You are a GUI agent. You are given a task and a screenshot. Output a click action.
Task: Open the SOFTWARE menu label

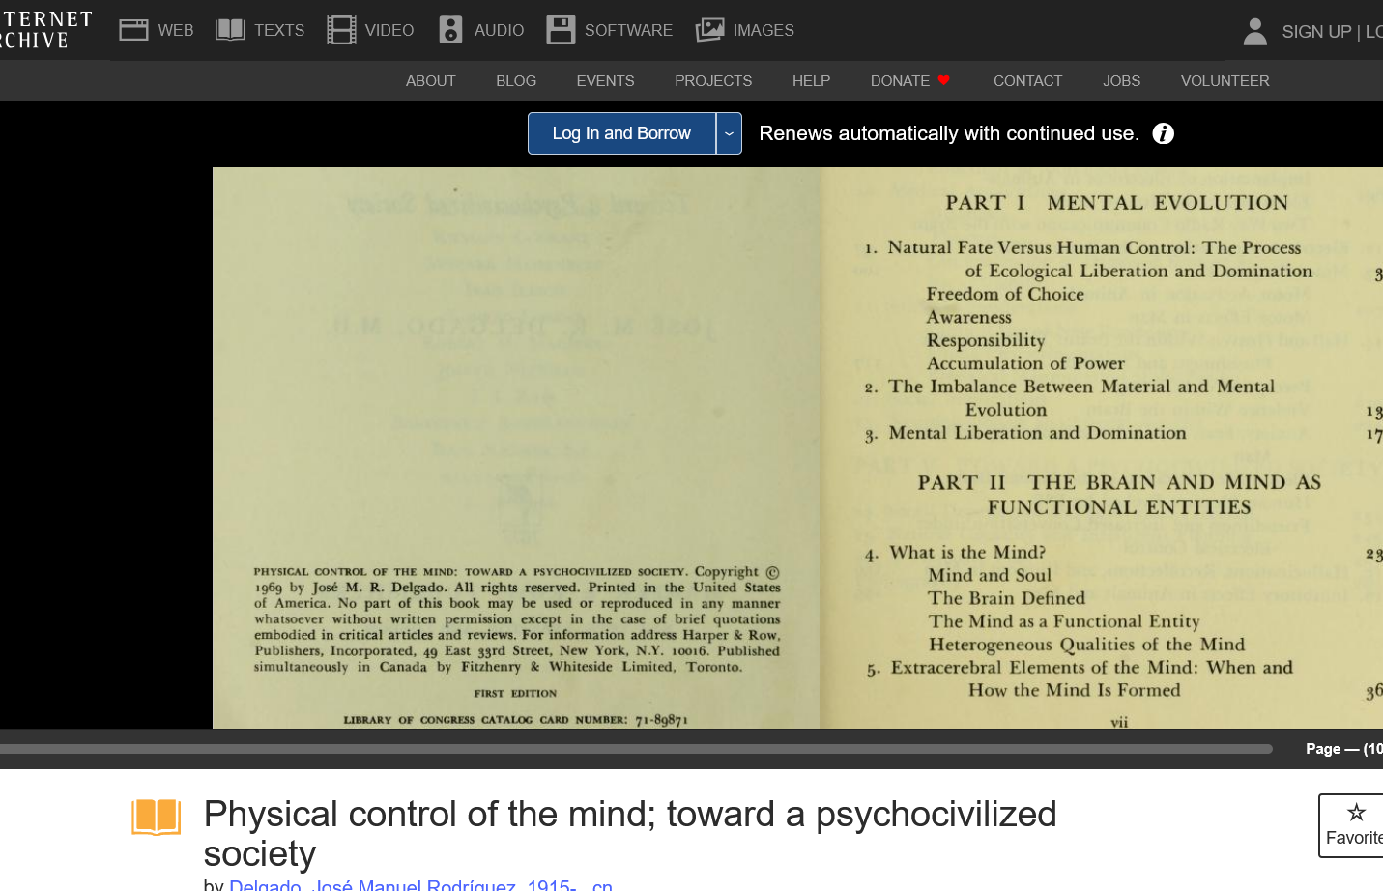pos(628,30)
